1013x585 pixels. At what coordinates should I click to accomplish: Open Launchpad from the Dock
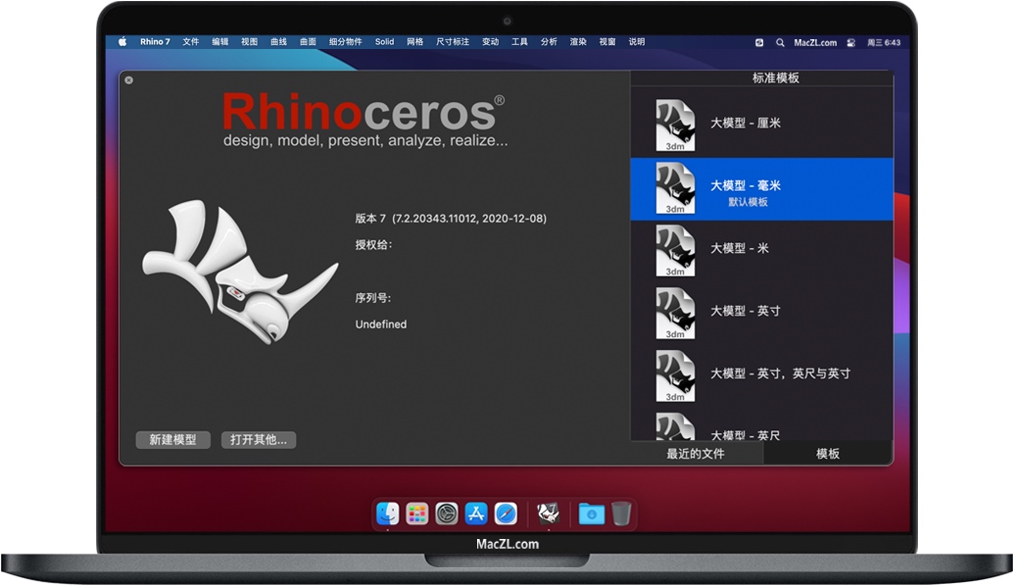coord(417,513)
